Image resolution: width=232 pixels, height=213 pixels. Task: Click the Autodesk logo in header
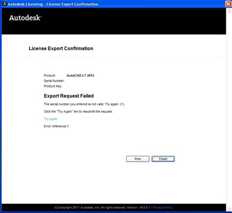click(x=25, y=18)
